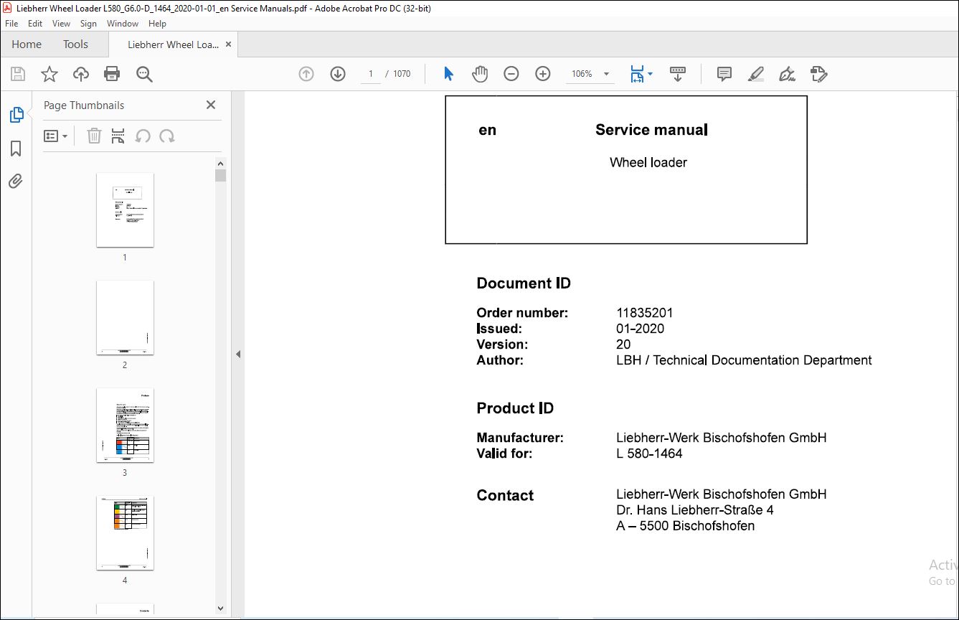Open the File menu

(x=11, y=24)
